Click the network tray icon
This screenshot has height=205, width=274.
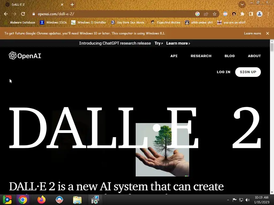(x=241, y=200)
